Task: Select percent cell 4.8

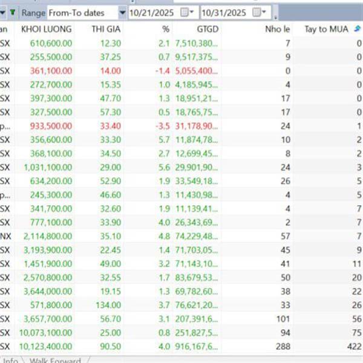Action: click(x=164, y=236)
